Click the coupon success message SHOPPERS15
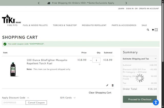The width and height of the screenshot is (164, 108). coord(81,44)
